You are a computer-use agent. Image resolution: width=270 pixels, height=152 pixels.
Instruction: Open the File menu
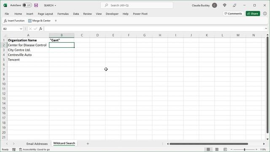tap(7, 14)
